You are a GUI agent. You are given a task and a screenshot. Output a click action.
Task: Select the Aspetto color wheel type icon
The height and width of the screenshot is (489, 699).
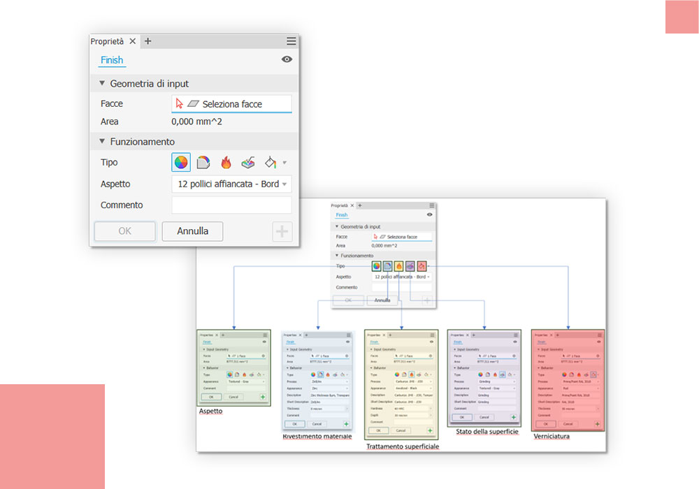(181, 163)
